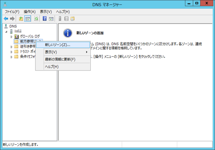215x150 pixels.
Task: Open the 表示(V) submenu arrow in the context menu
Action: 87,52
